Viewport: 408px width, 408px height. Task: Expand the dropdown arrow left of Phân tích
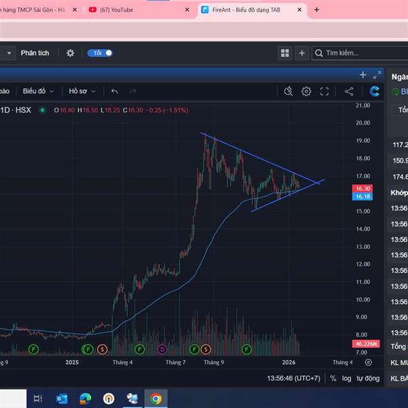(9, 53)
